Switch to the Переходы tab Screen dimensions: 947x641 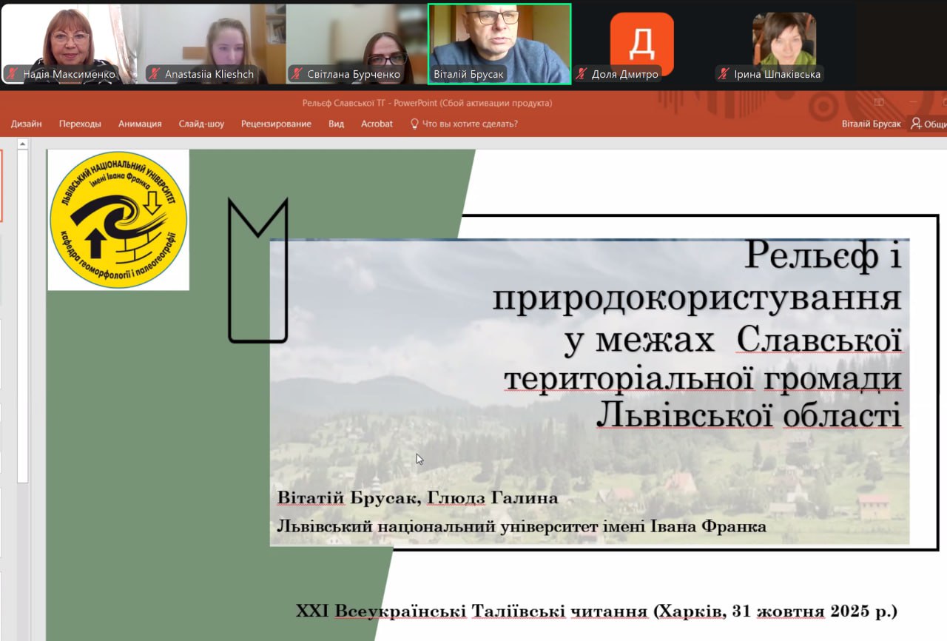point(80,124)
